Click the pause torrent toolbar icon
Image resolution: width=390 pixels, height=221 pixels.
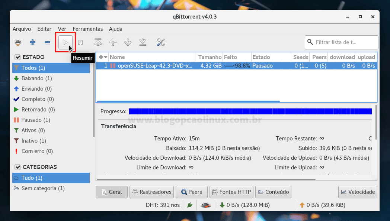(x=80, y=42)
